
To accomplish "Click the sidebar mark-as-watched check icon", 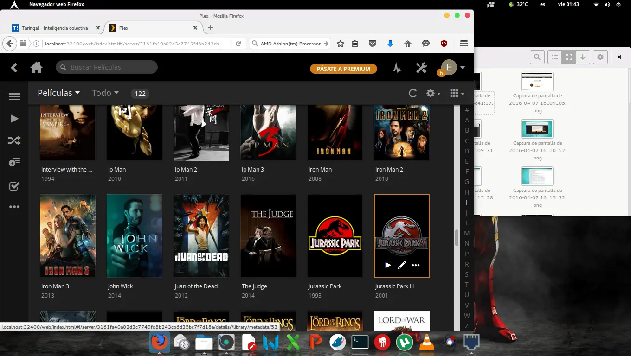I will pos(14,186).
